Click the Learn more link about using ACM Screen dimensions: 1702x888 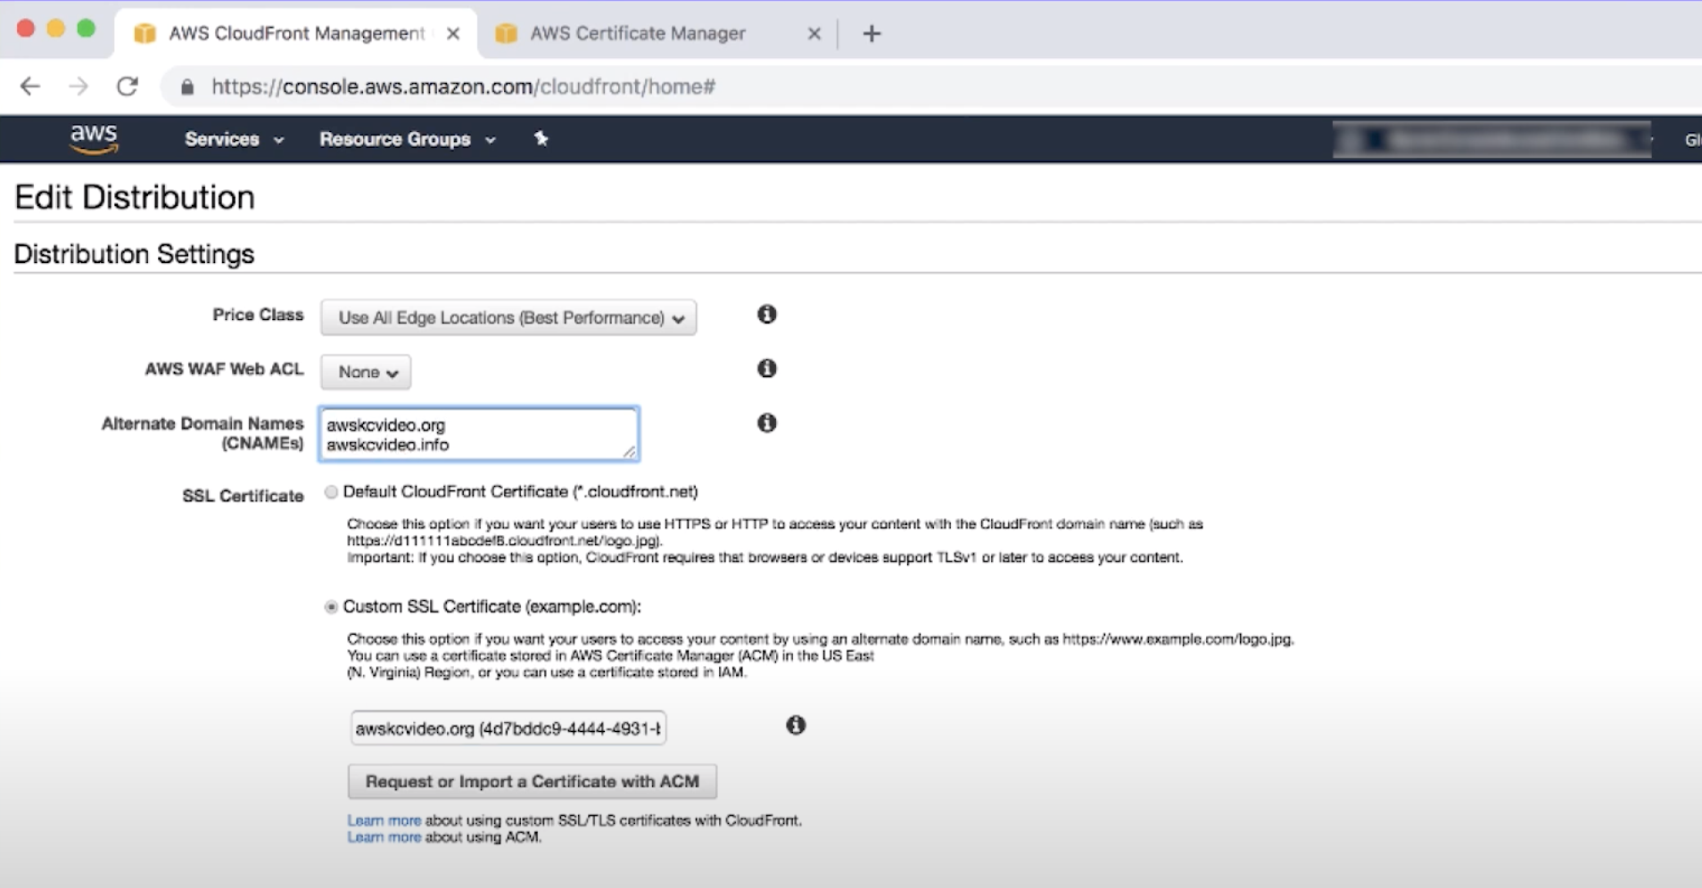[384, 836]
